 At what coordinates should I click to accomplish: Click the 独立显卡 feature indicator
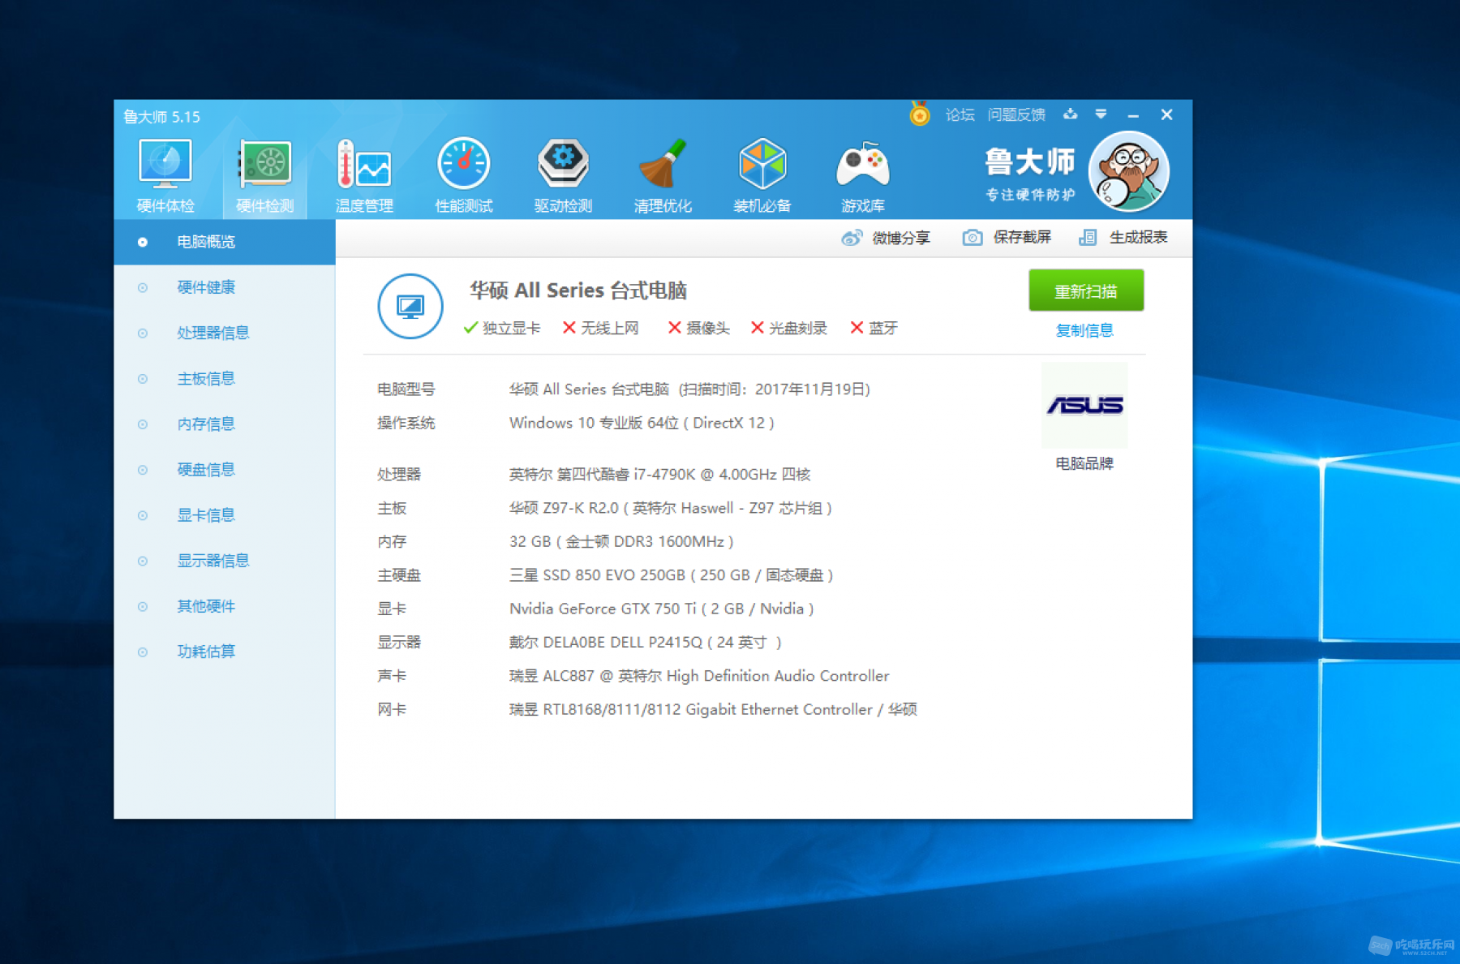click(501, 328)
